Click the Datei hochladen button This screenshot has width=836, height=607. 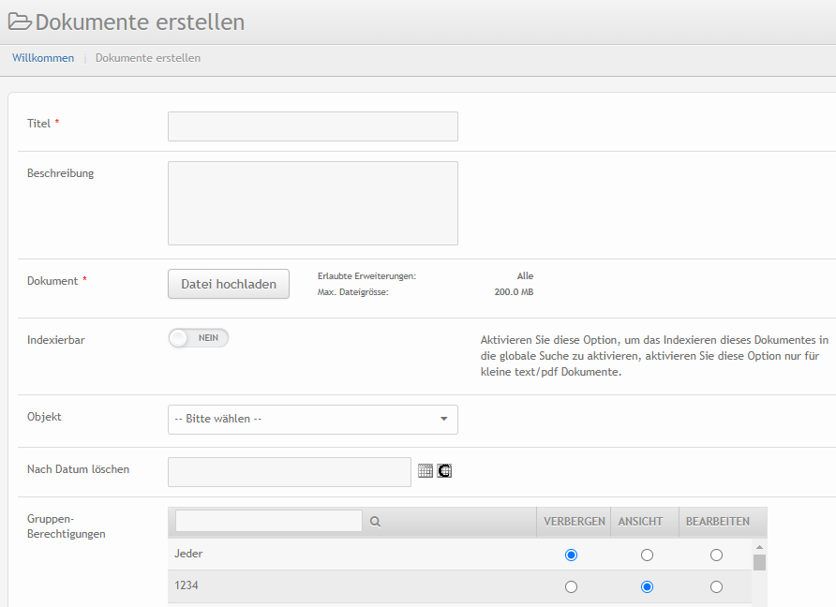pos(229,284)
